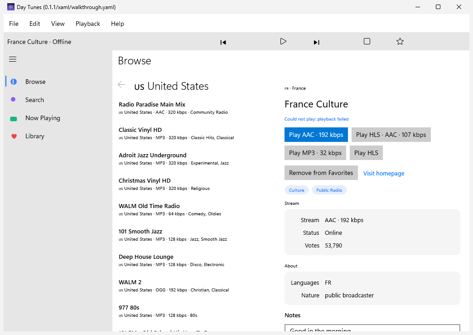Viewport: 473px width, 335px height.
Task: Click 'Could not play: playback failed' message
Action: point(316,119)
